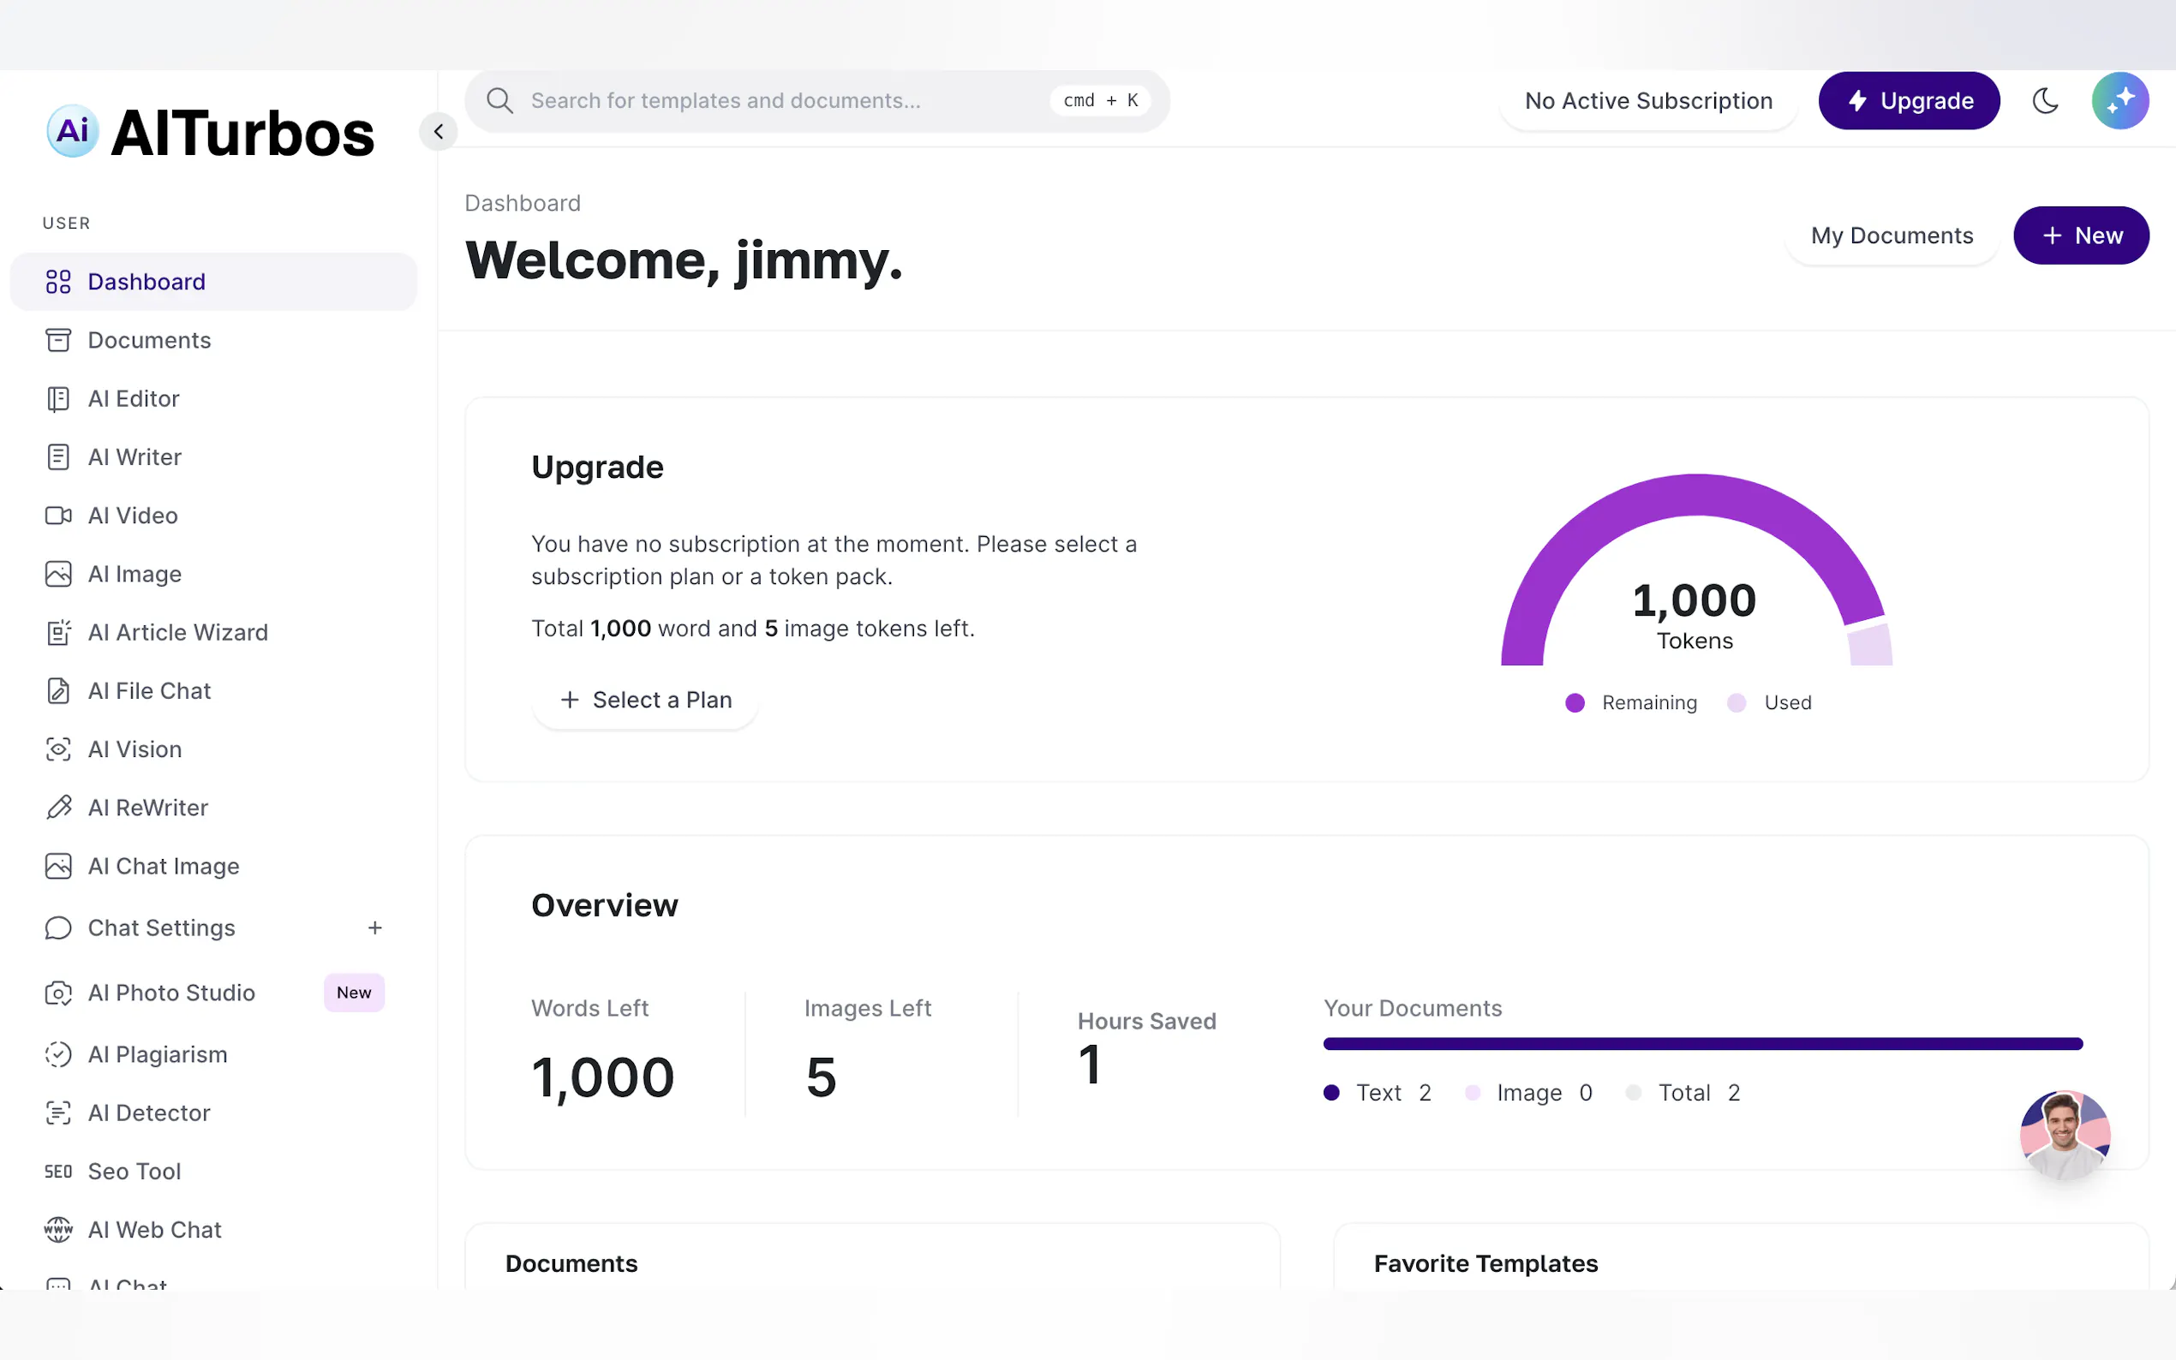2176x1360 pixels.
Task: Open AI Photo Studio camera icon
Action: [x=58, y=993]
